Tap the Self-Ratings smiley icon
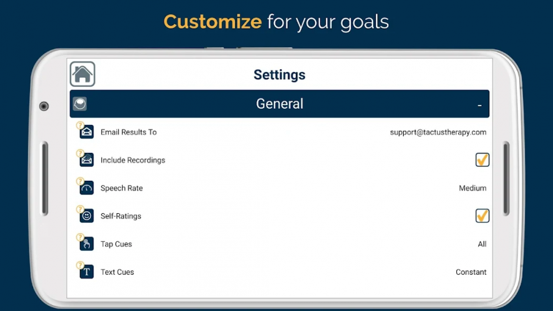The width and height of the screenshot is (553, 311). pyautogui.click(x=87, y=216)
